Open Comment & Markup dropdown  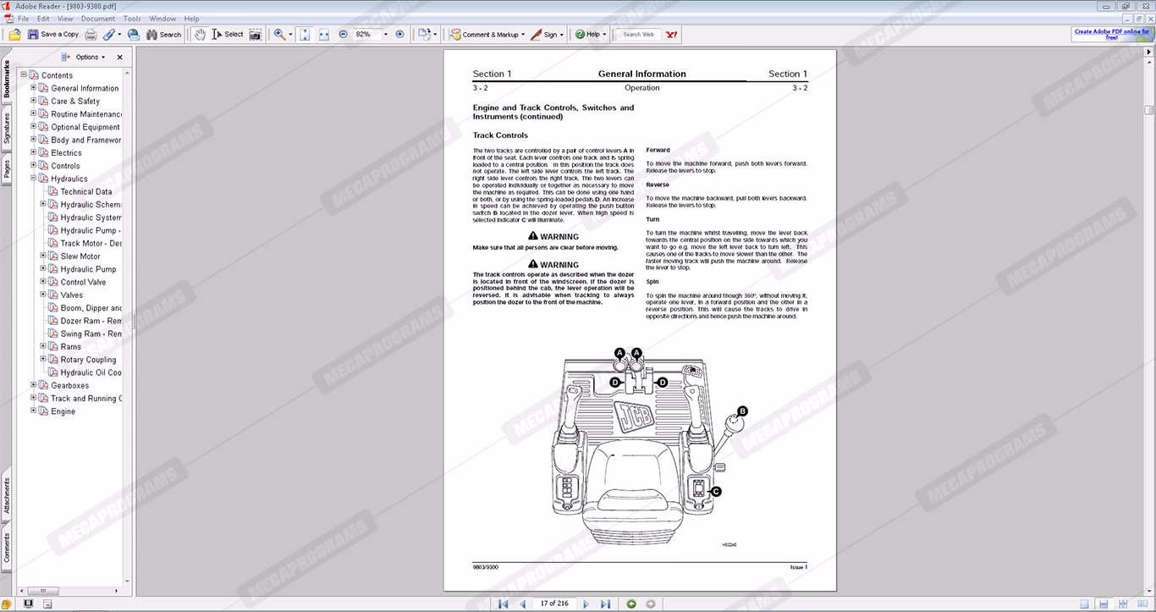pyautogui.click(x=487, y=35)
